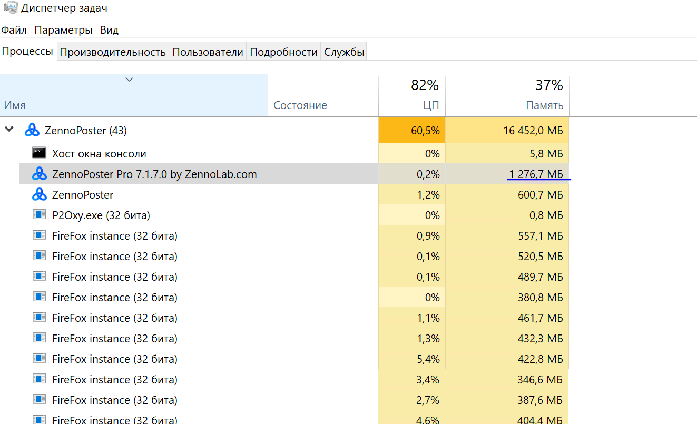Select FireFox instance row with 5,4% CPU
Screen dimensions: 697x424
pos(294,359)
